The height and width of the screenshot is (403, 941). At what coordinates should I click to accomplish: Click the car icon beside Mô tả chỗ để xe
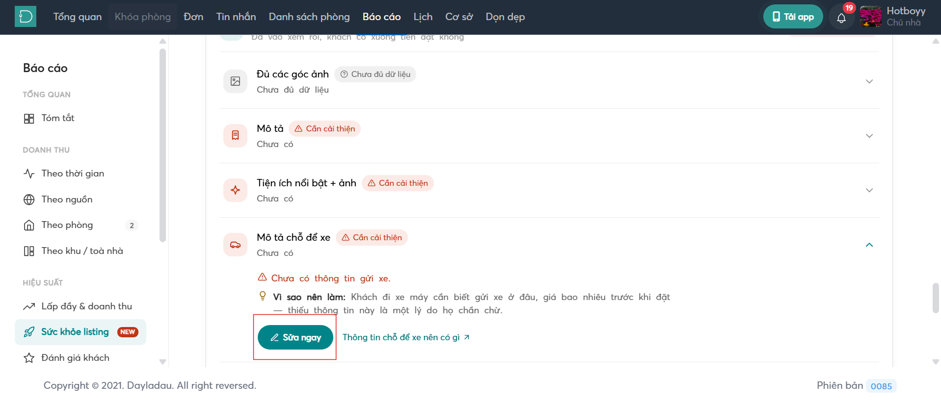236,244
